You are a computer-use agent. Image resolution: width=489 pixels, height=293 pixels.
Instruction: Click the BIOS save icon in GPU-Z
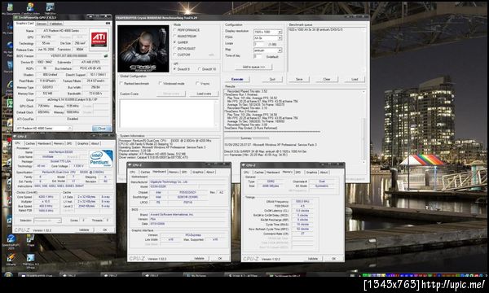click(106, 55)
